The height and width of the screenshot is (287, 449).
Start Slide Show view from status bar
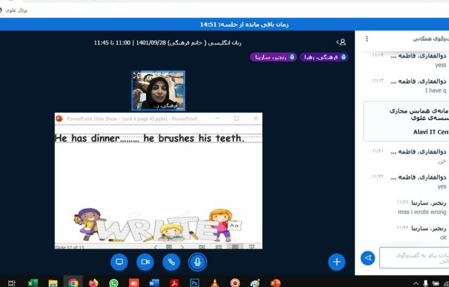(251, 247)
